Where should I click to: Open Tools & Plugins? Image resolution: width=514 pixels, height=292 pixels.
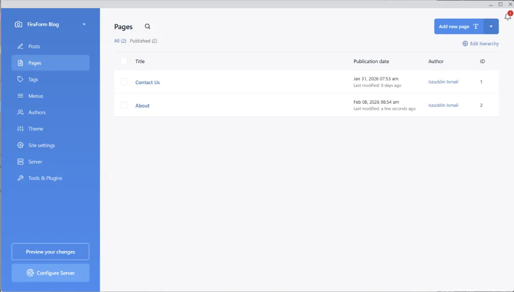point(50,178)
